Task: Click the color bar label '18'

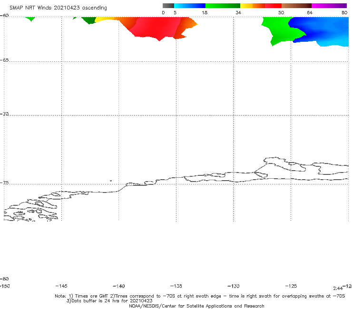Action: (205, 12)
